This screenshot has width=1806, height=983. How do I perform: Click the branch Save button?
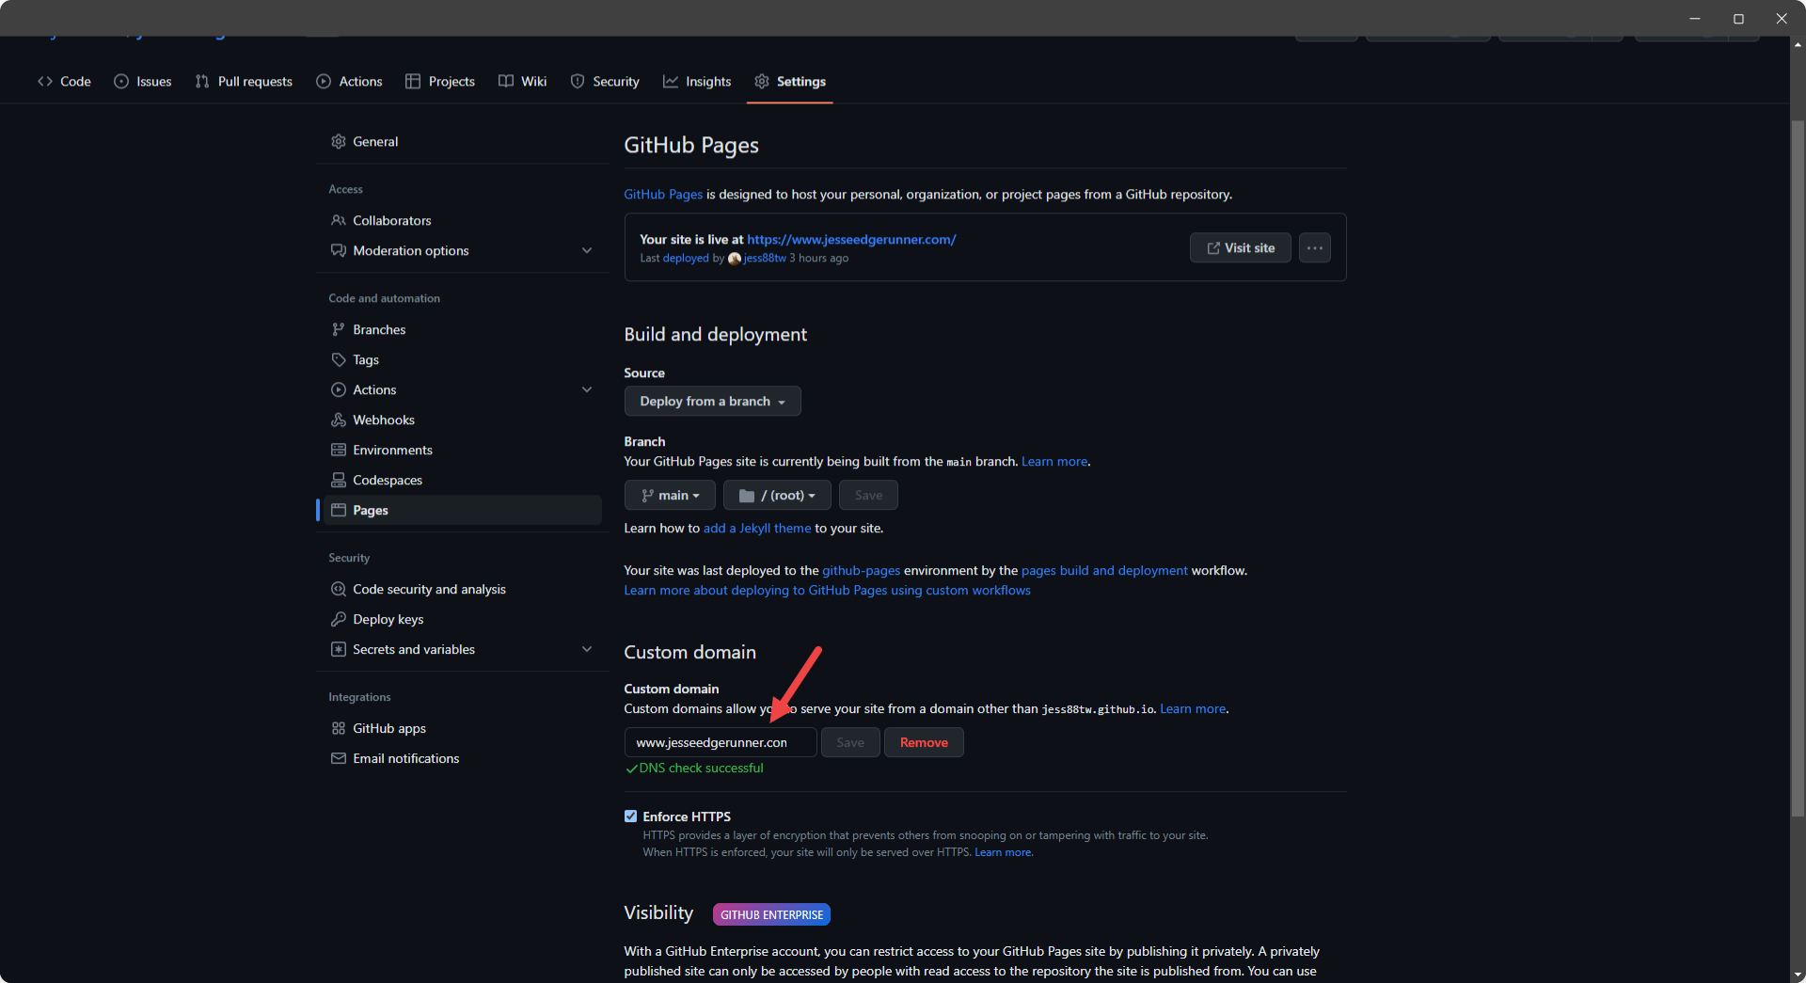tap(868, 495)
